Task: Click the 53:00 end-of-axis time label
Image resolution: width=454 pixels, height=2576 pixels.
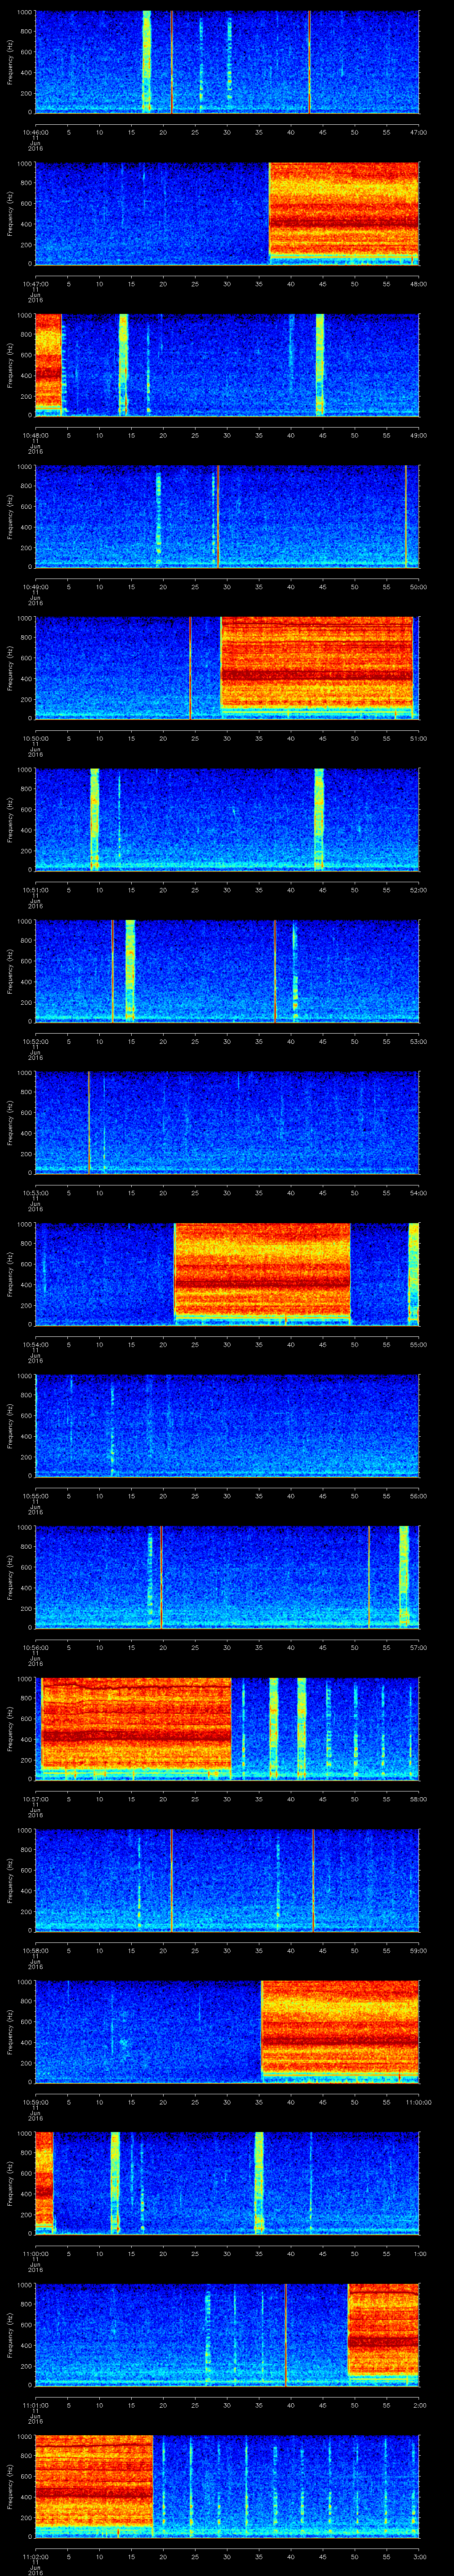Action: (x=418, y=1041)
